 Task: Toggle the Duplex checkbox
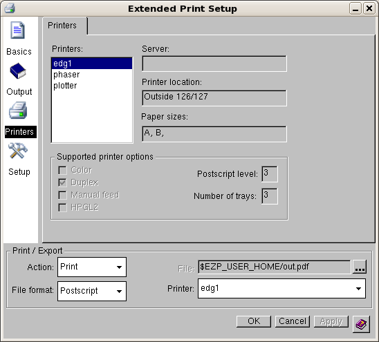63,182
